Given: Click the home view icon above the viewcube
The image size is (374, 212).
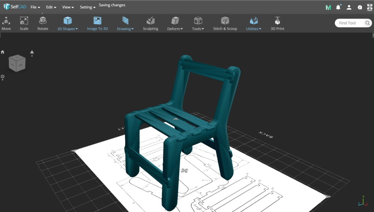Looking at the screenshot, I should click(3, 52).
